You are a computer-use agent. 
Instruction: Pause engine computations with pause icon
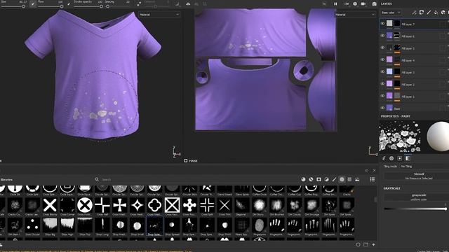click(335, 4)
